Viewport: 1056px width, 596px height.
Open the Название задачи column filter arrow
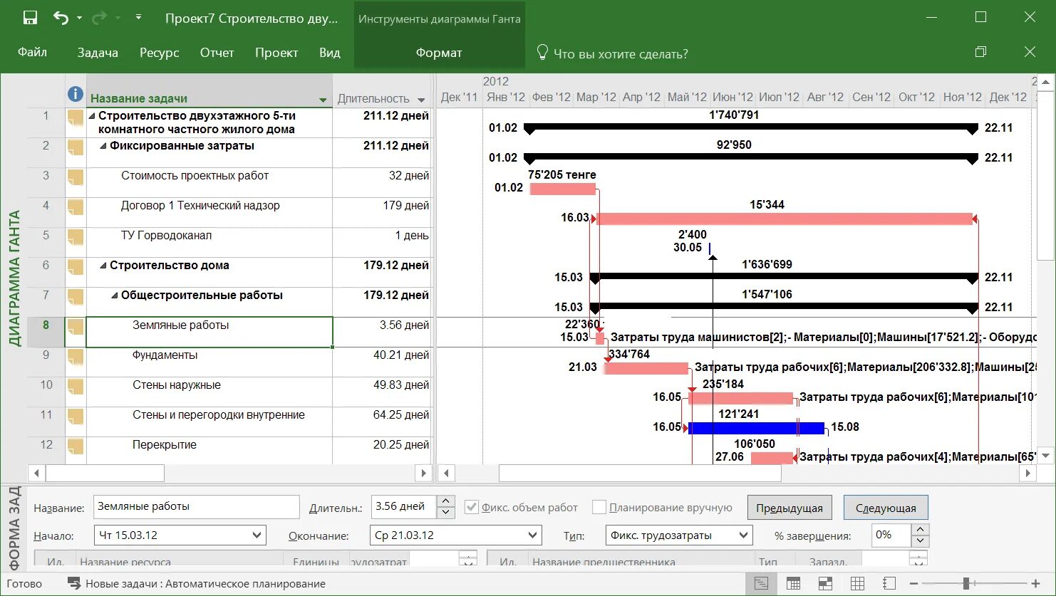pyautogui.click(x=323, y=100)
